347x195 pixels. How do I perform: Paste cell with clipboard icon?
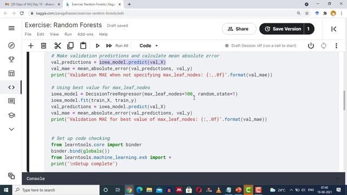point(83,45)
